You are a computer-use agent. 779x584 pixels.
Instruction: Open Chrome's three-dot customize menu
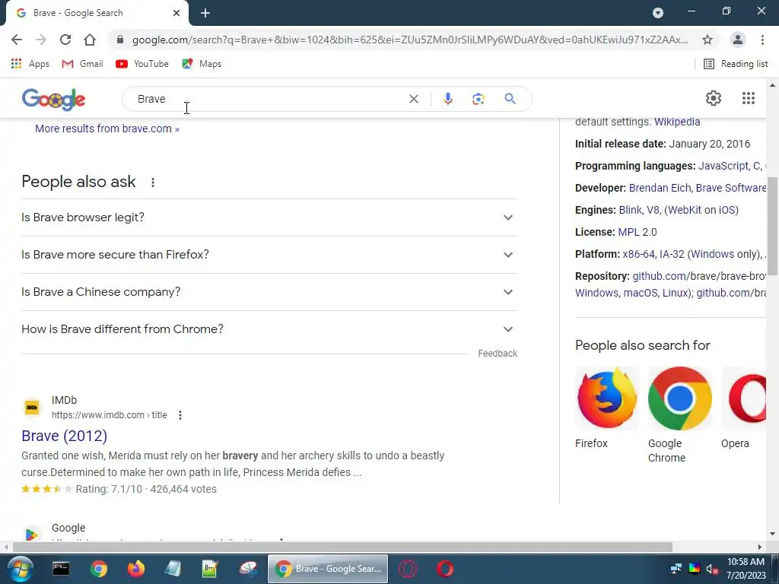tap(762, 40)
